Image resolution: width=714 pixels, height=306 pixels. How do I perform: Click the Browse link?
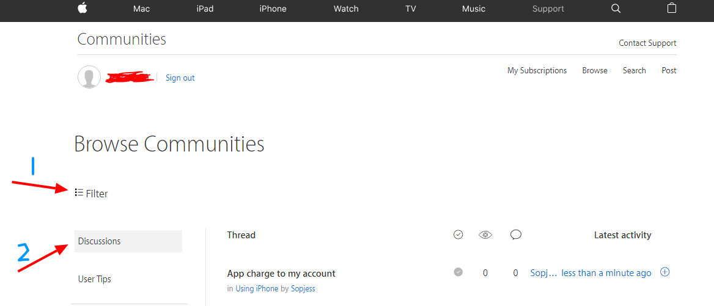click(x=595, y=70)
